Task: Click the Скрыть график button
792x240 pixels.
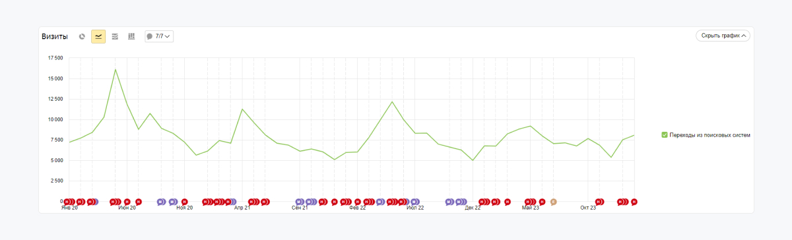Action: (723, 36)
